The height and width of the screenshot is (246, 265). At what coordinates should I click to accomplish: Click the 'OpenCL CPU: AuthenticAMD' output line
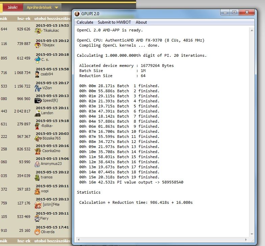(x=141, y=40)
